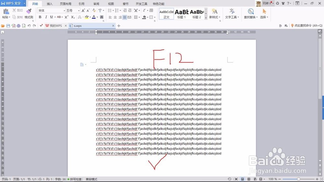Expand the styles gallery more arrow

[206, 18]
